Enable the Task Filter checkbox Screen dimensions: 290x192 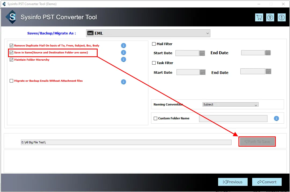point(154,63)
